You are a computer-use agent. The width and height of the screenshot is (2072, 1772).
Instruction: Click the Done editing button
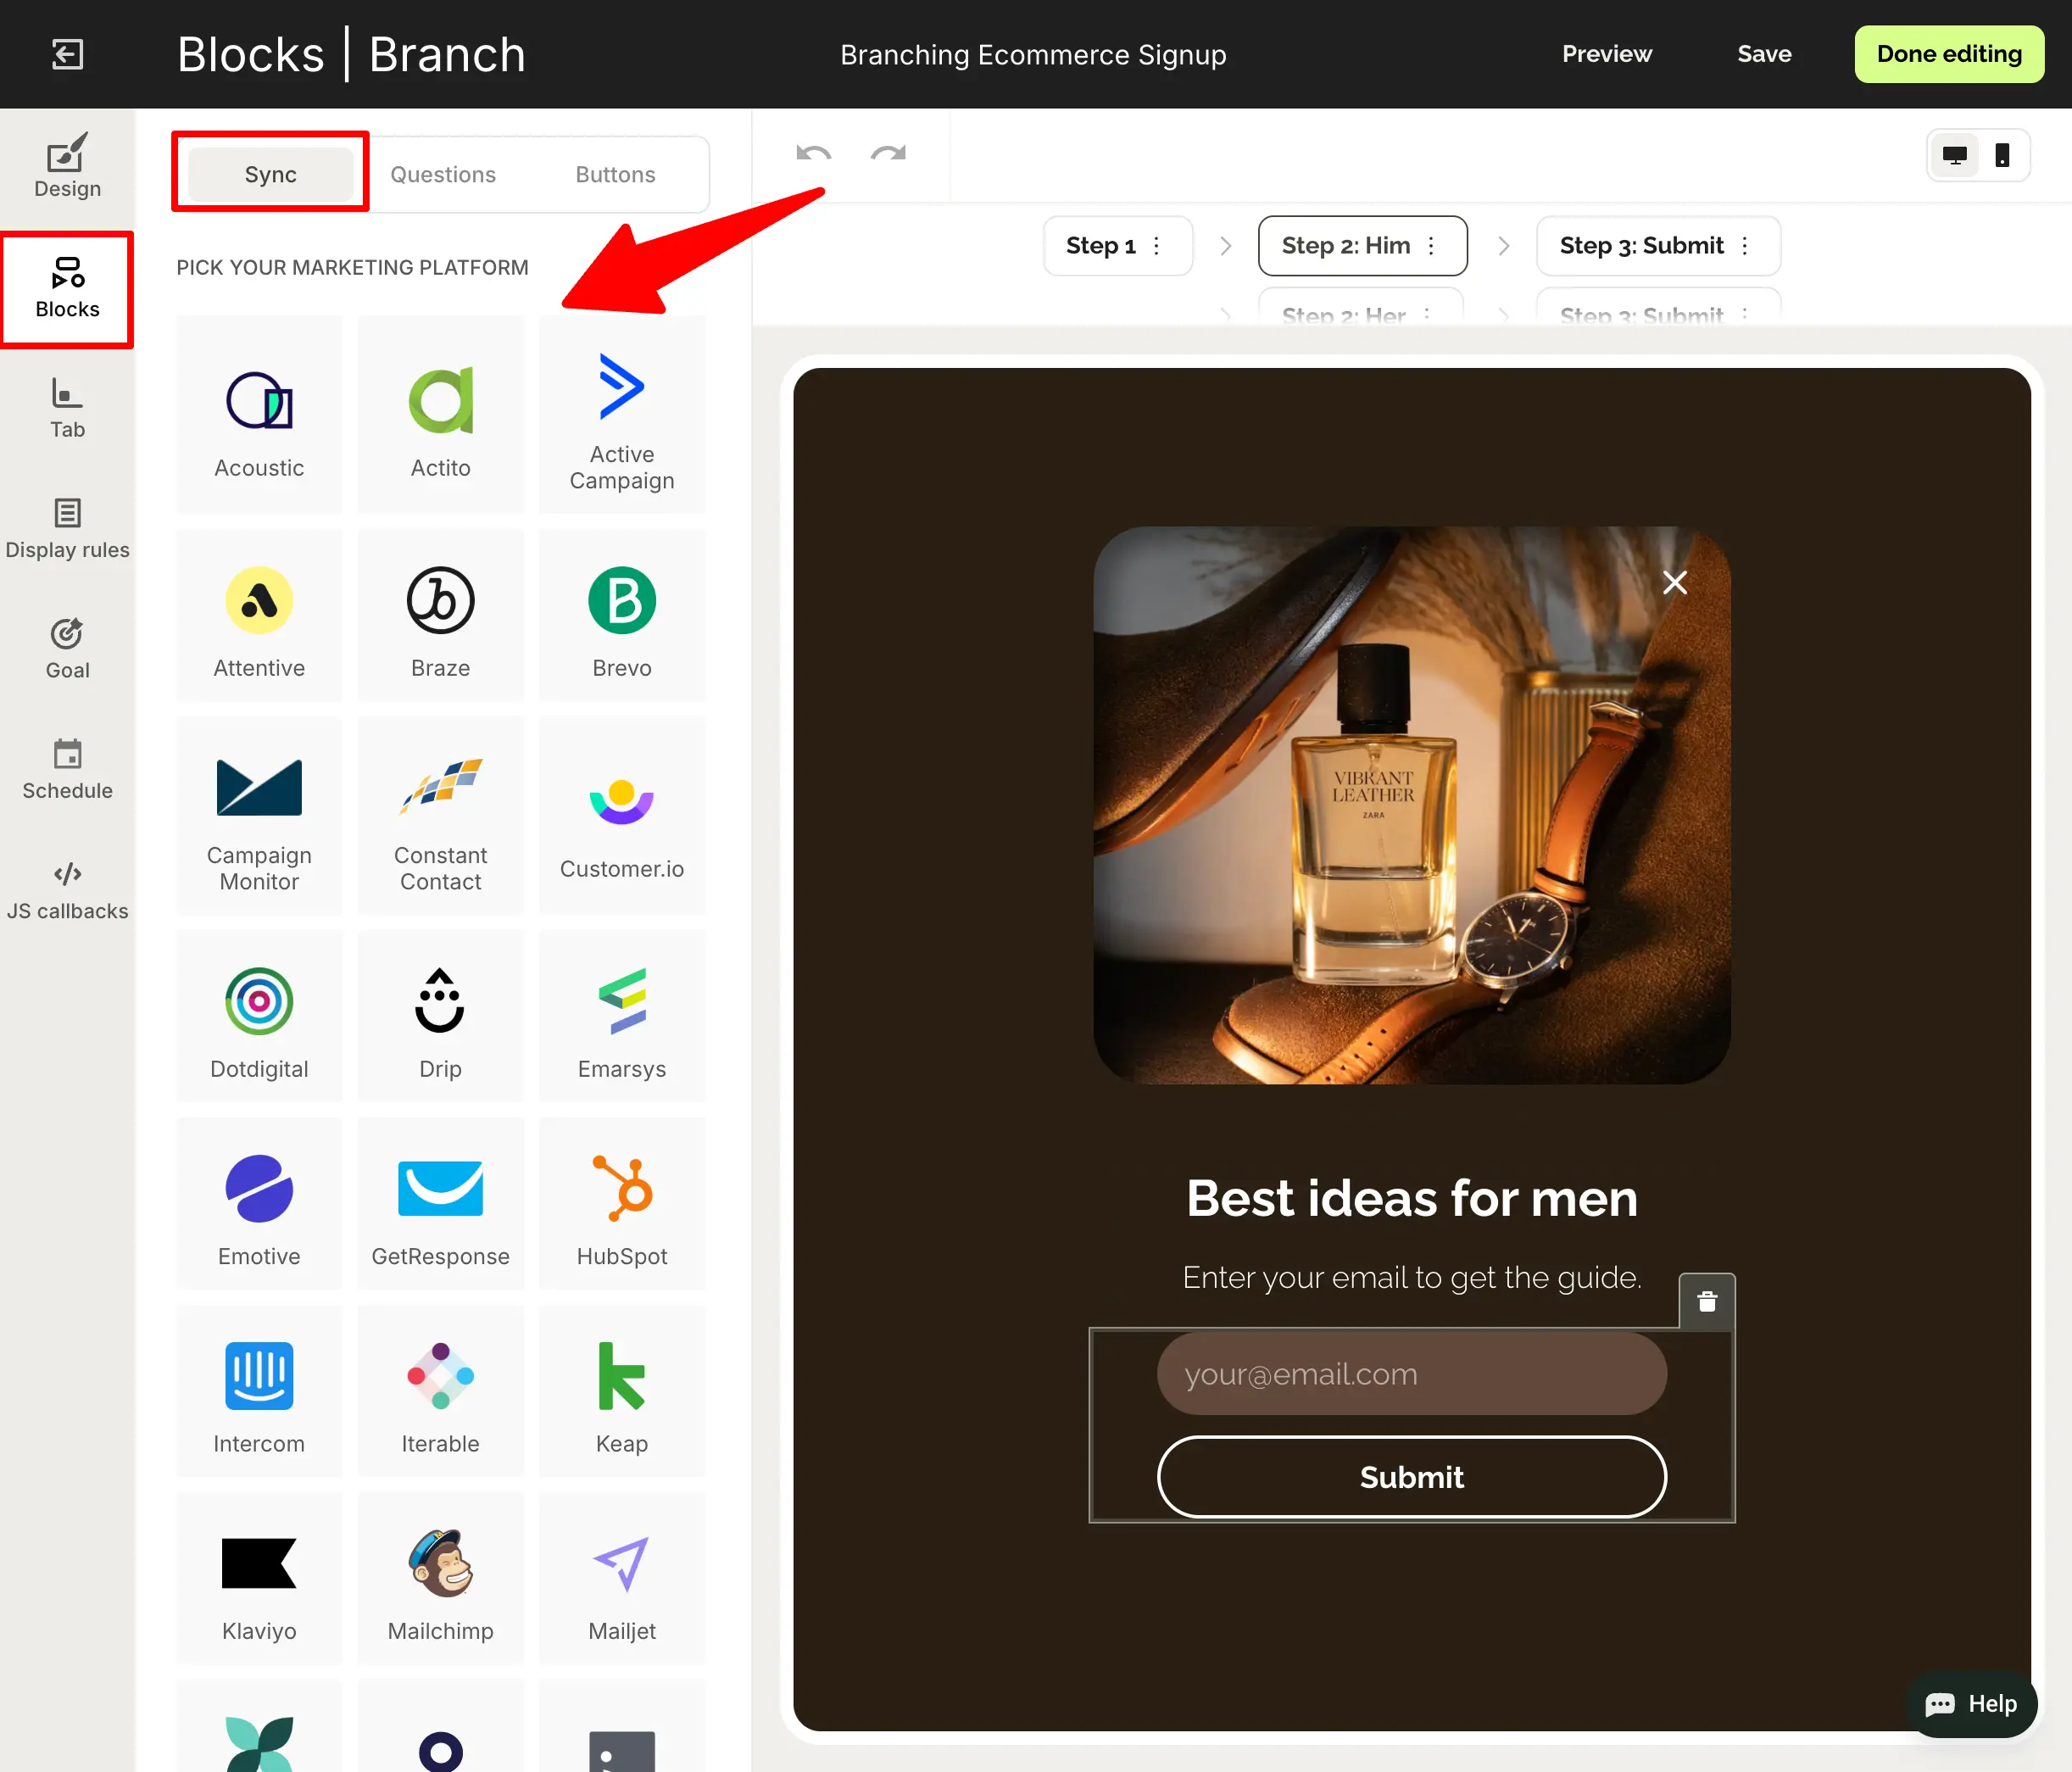pyautogui.click(x=1948, y=54)
